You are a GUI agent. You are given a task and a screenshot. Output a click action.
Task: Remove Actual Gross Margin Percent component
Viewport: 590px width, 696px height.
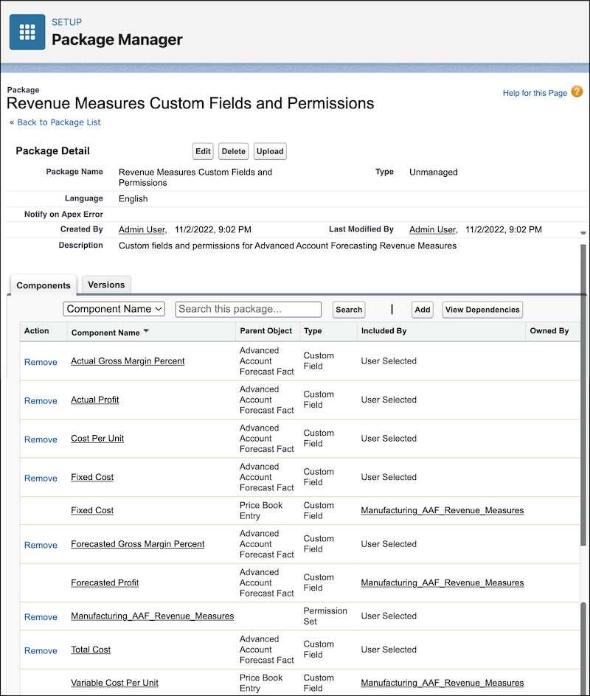[x=41, y=362]
